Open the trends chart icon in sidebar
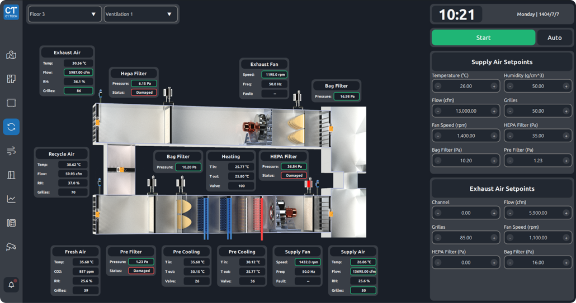The width and height of the screenshot is (576, 303). (x=11, y=199)
